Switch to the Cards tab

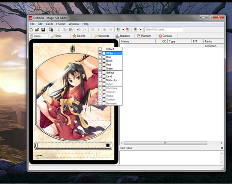click(35, 36)
